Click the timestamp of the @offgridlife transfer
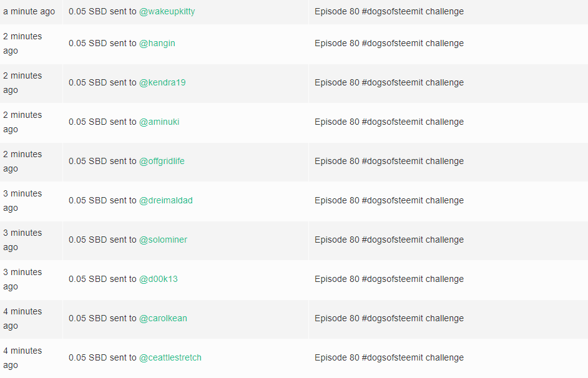 pyautogui.click(x=22, y=162)
